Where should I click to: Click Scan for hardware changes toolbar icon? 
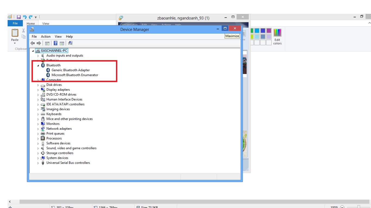point(70,43)
